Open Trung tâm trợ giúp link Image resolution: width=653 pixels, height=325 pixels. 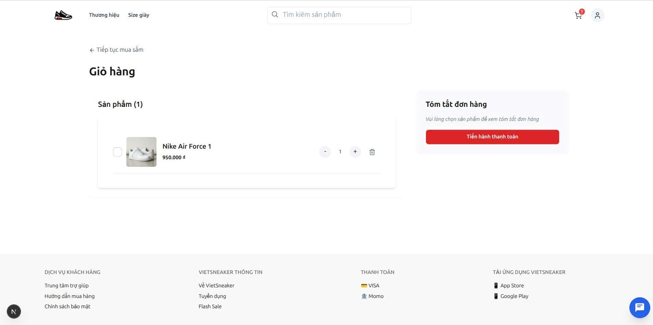66,286
